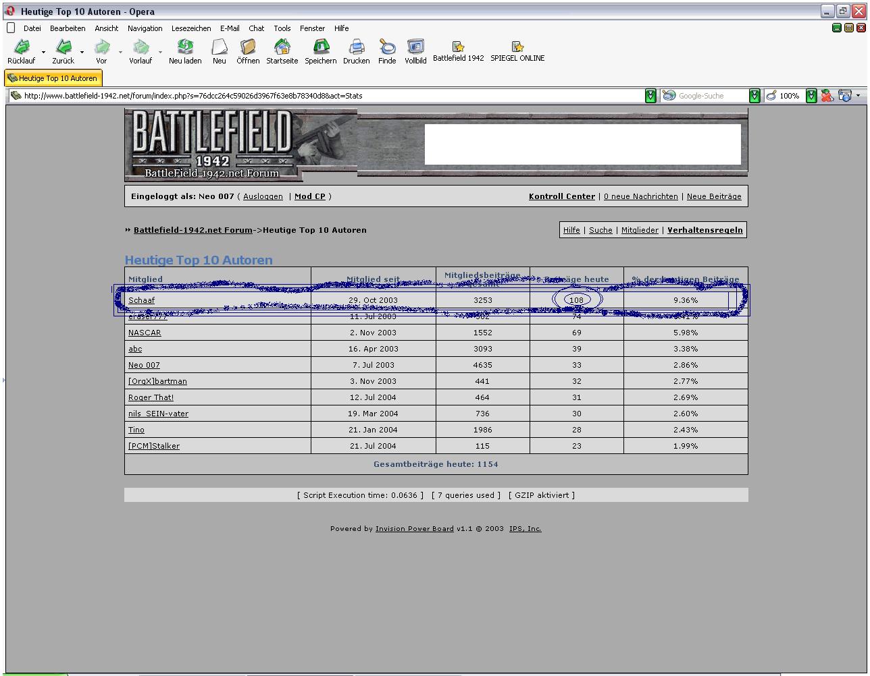The image size is (870, 676).
Task: Toggle image loading with camera icon
Action: click(844, 96)
